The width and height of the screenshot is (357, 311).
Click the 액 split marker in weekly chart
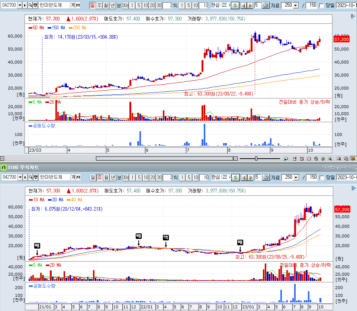[x=166, y=238]
